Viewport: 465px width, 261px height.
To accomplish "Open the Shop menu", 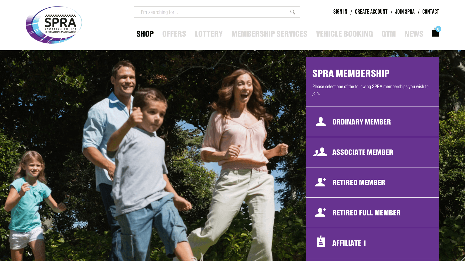I will pos(145,34).
